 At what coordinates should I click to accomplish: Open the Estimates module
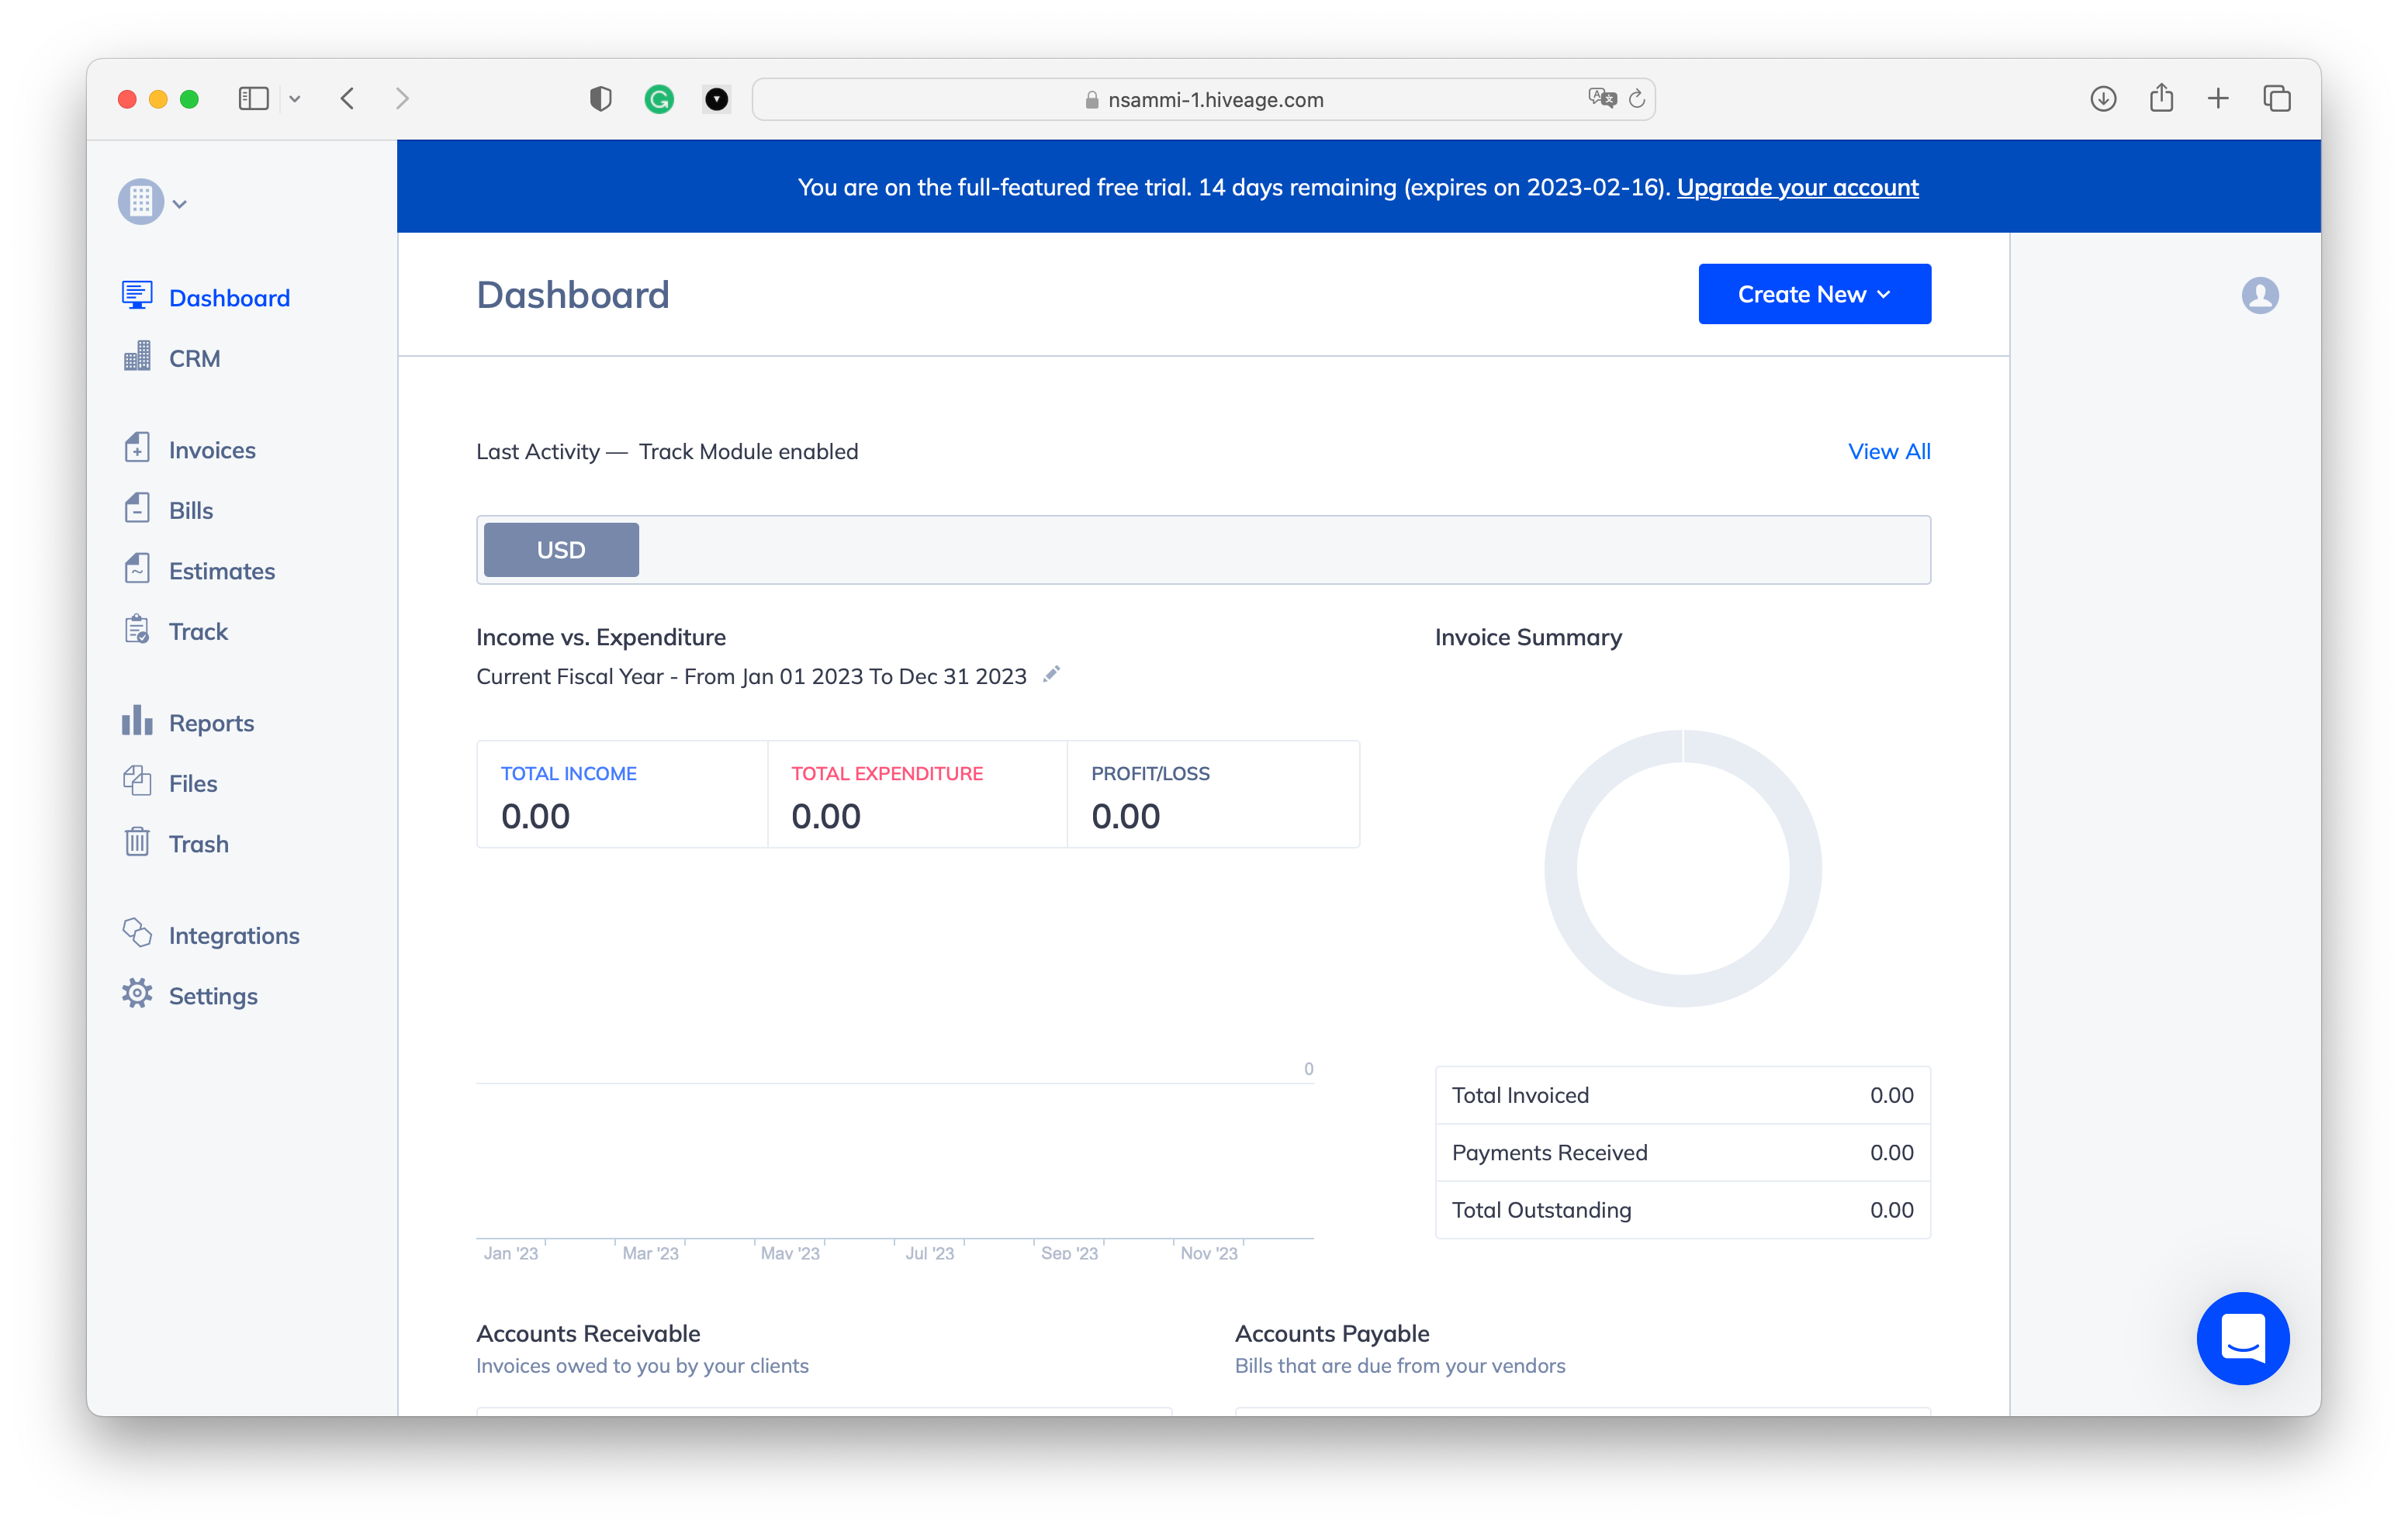(221, 570)
